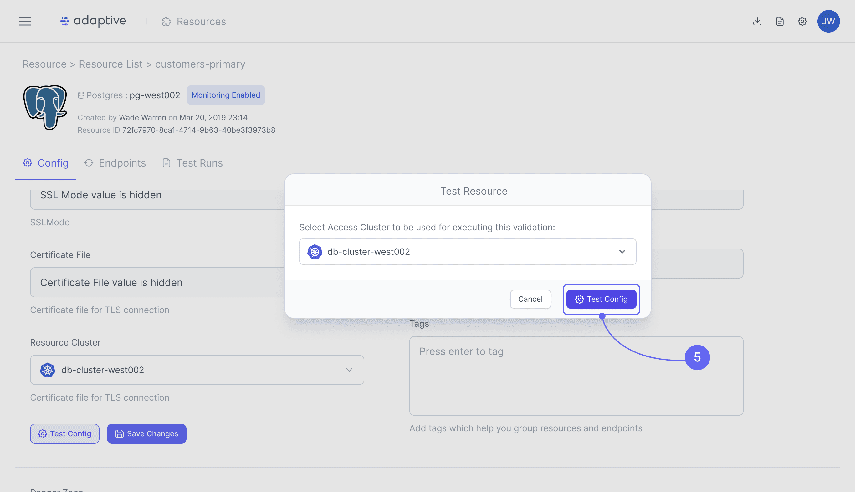Open the document icon in header

coord(780,21)
